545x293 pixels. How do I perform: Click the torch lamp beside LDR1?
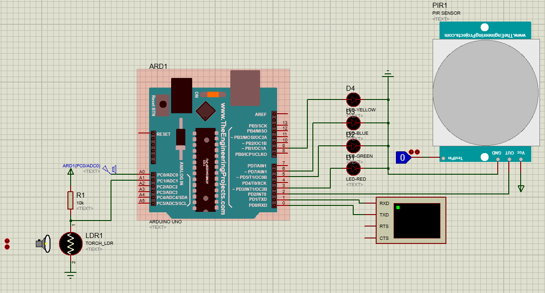[x=44, y=243]
